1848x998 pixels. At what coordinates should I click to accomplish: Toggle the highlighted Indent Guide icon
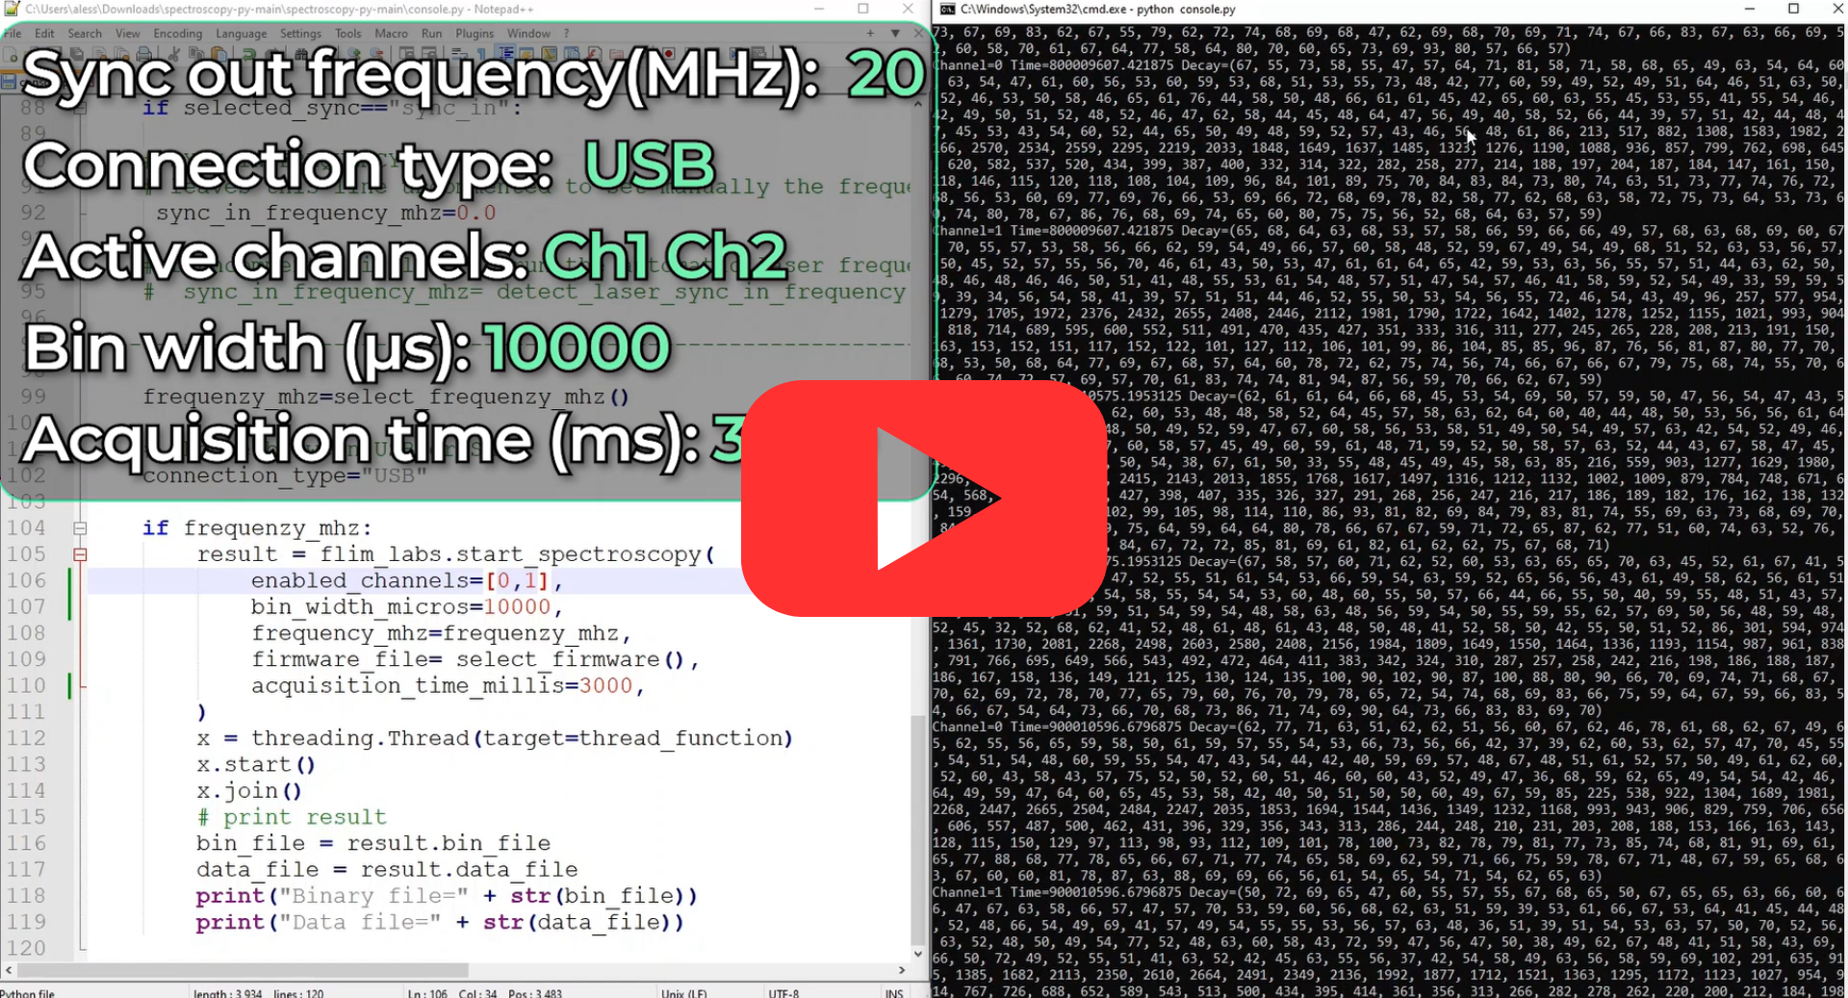click(x=504, y=55)
